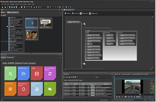
Task: Click Collapse ALL in workflow toolbar
Action: point(93,13)
